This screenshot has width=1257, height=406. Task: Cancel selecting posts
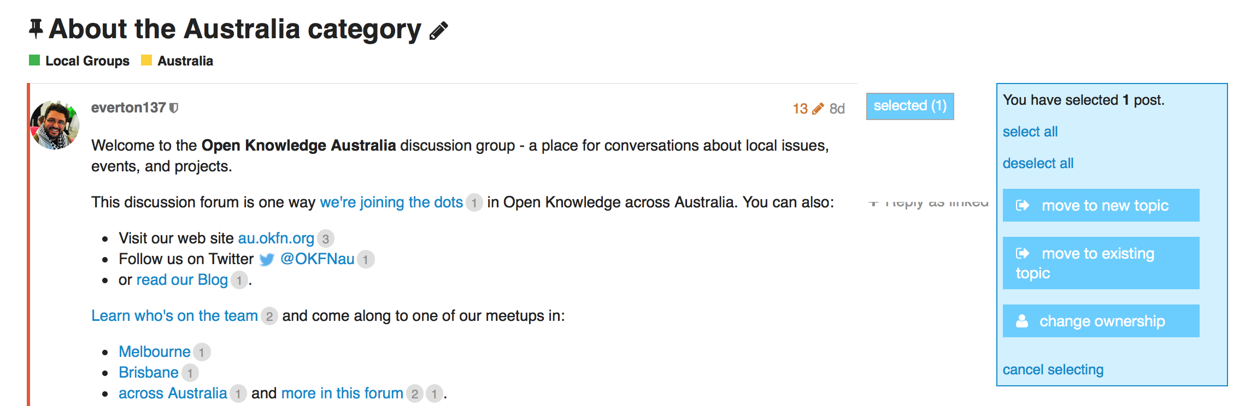coord(1053,369)
